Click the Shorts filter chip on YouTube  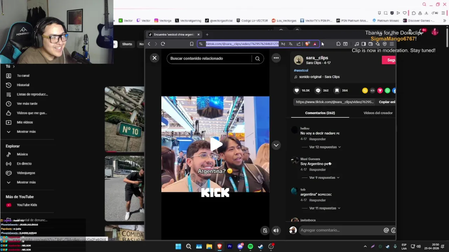[x=127, y=44]
